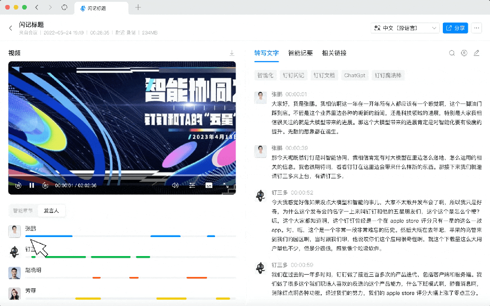Image resolution: width=490 pixels, height=306 pixels.
Task: Mute the video volume icon
Action: 175,185
